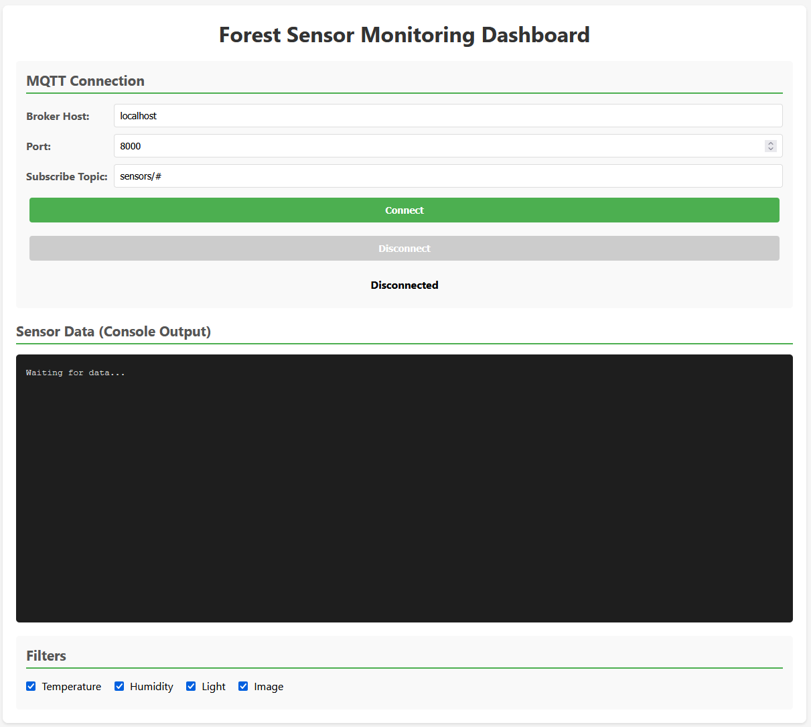Image resolution: width=811 pixels, height=727 pixels.
Task: Increment the port with the up arrow
Action: coord(771,142)
